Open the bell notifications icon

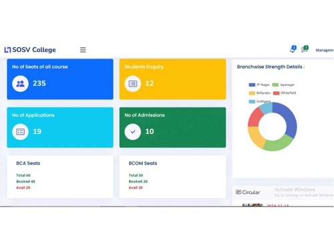[293, 49]
